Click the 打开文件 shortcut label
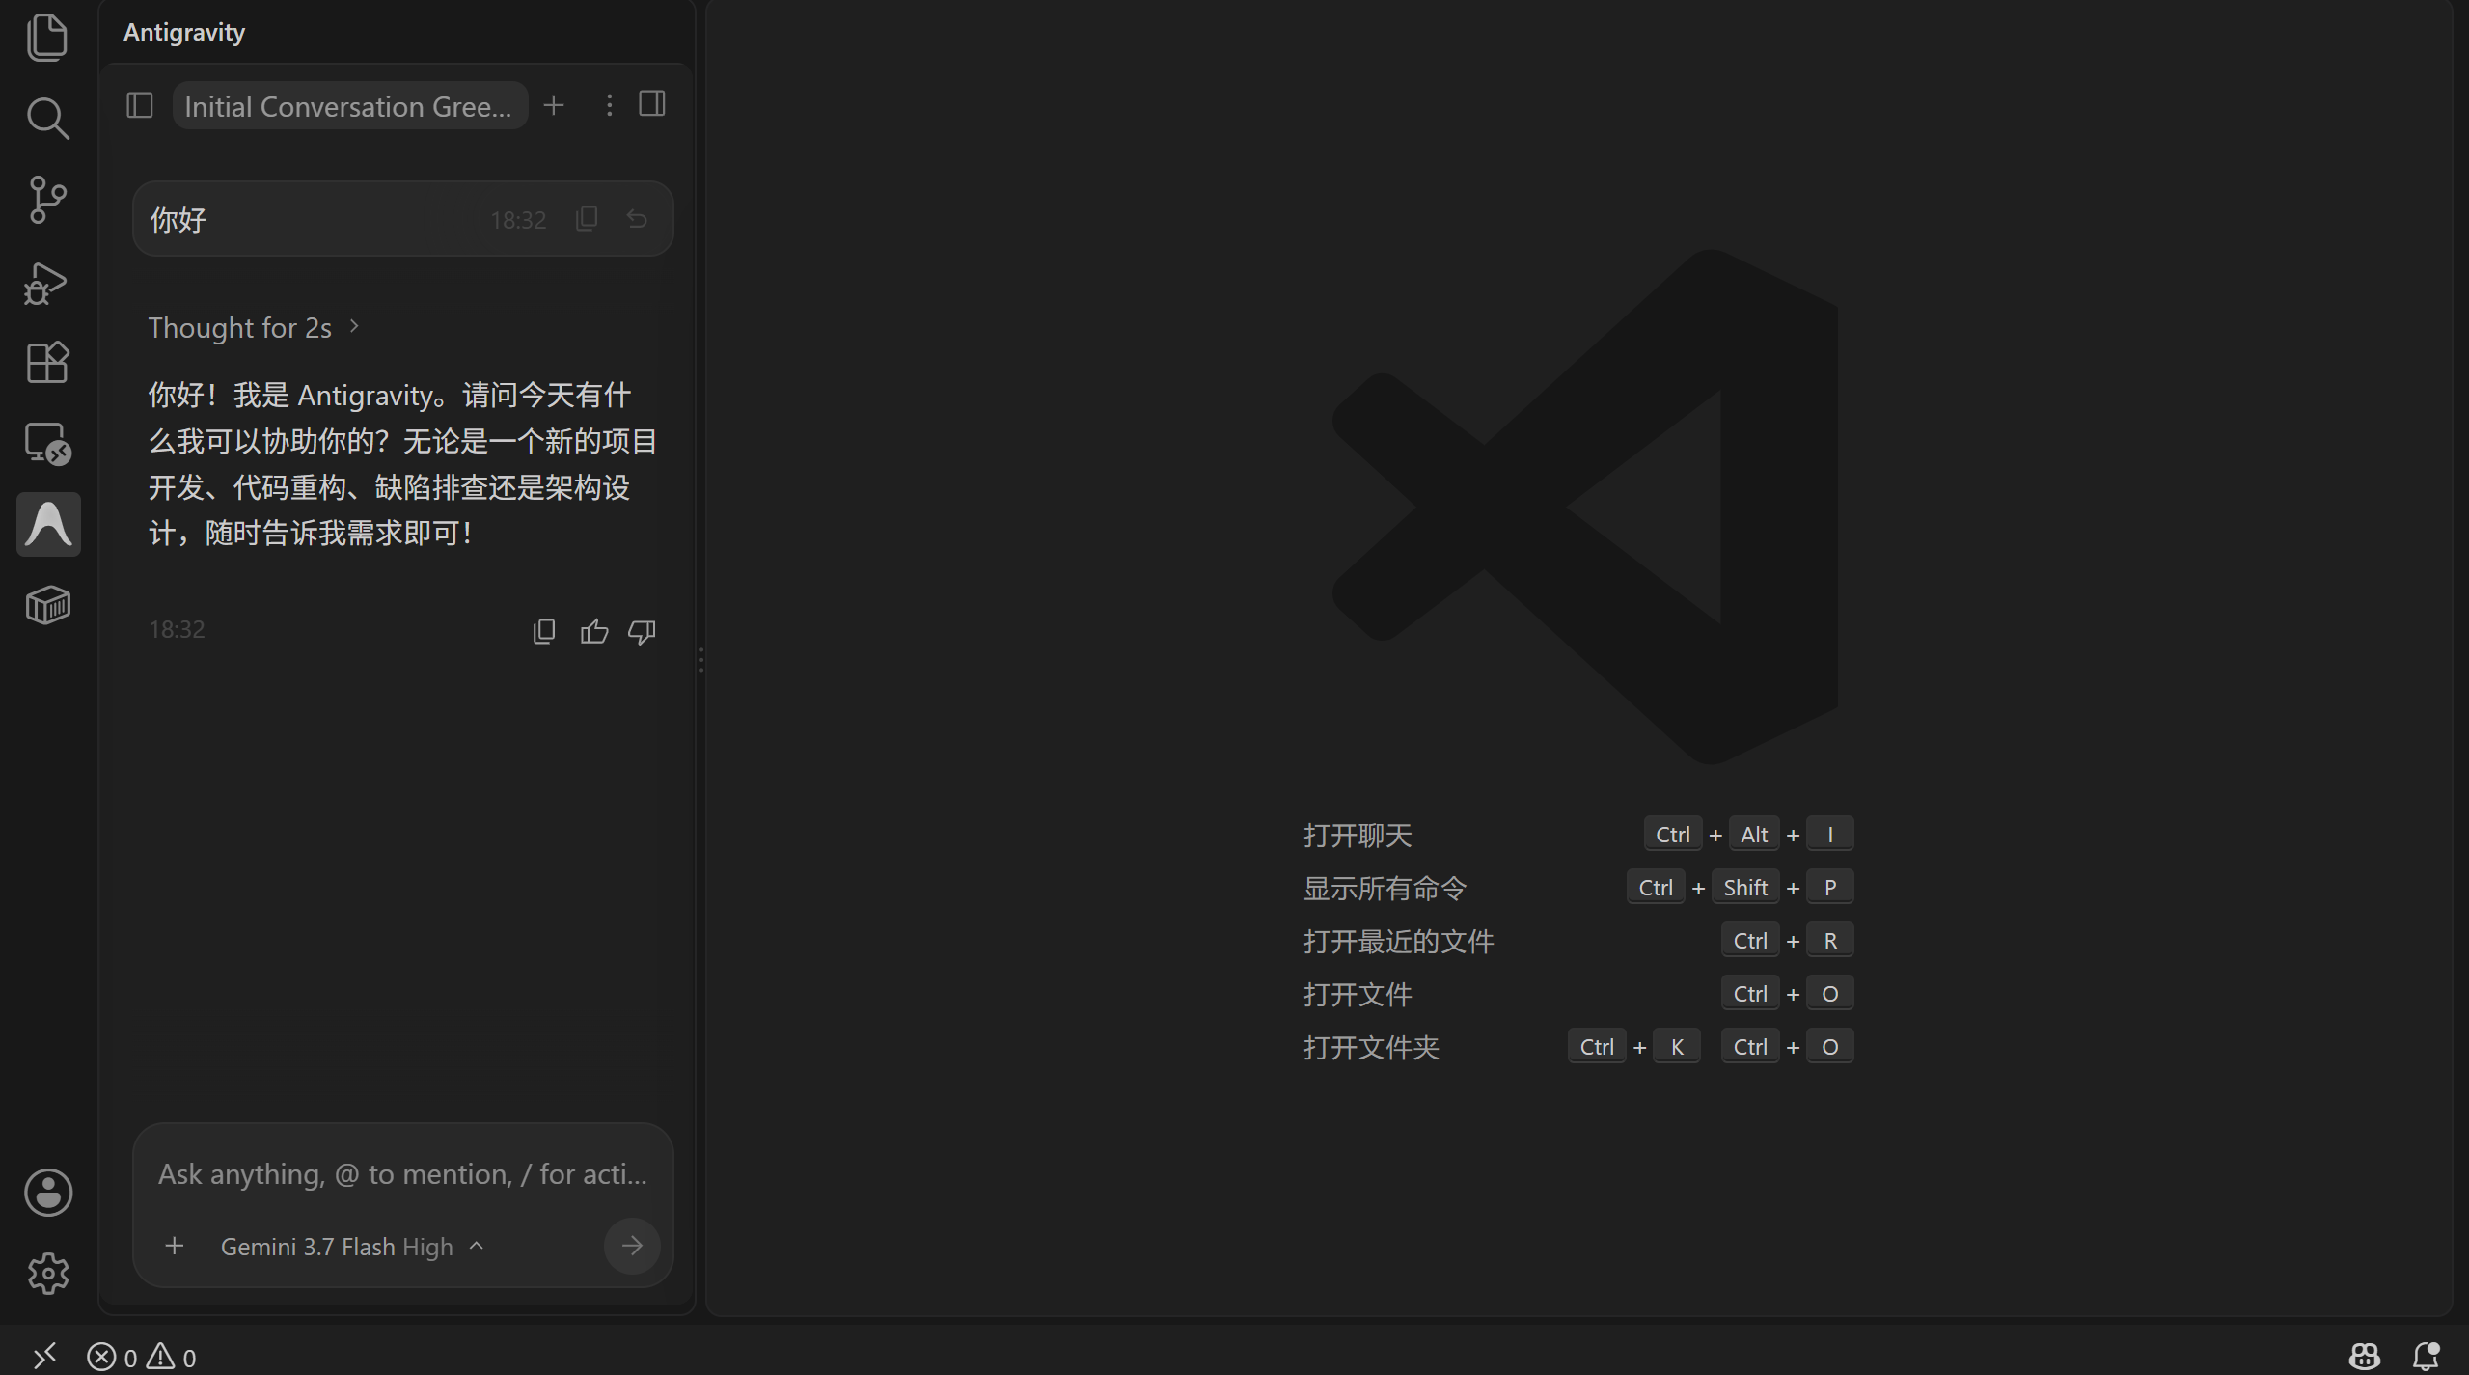Viewport: 2469px width, 1375px height. pos(1358,994)
